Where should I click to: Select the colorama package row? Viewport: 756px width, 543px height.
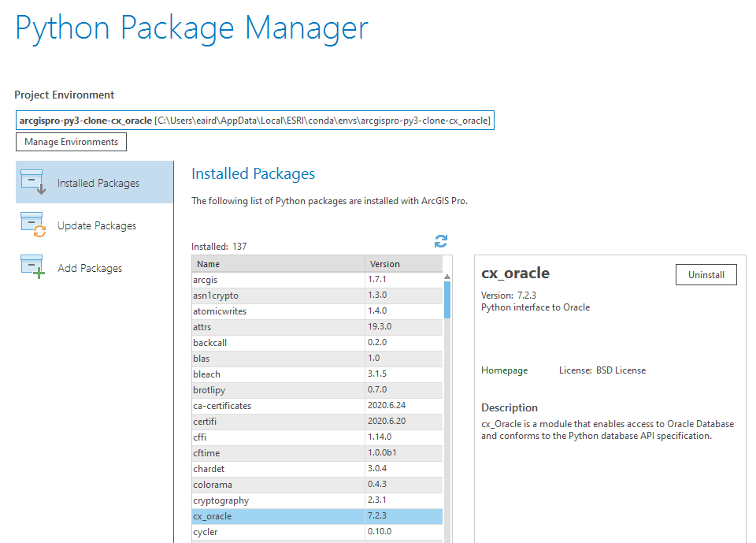317,485
